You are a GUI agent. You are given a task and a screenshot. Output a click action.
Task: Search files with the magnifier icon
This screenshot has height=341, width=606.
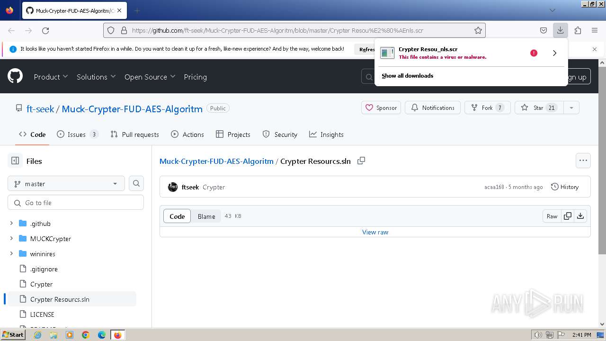click(x=136, y=183)
